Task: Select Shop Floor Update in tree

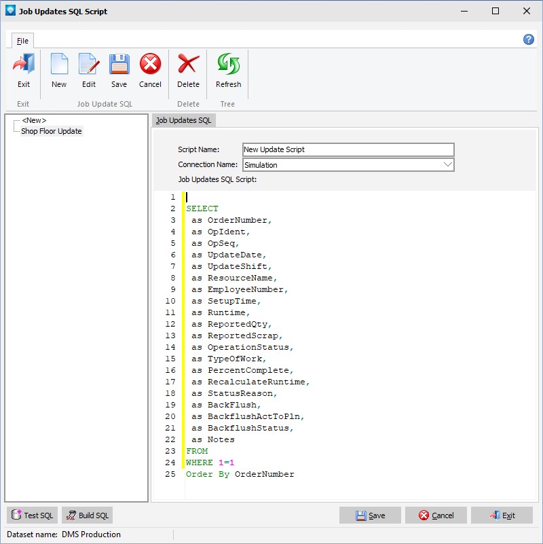Action: (52, 131)
